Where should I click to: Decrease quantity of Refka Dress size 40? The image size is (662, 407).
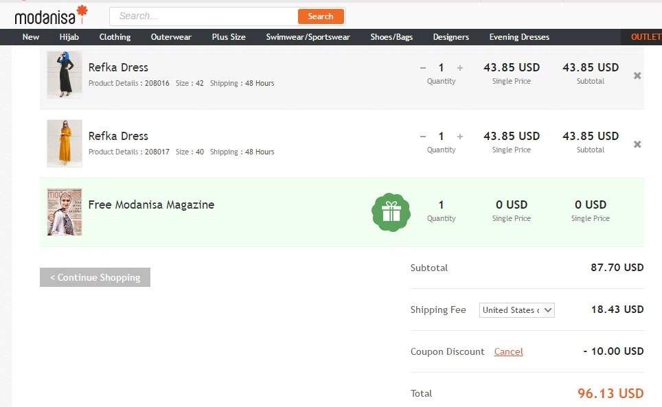click(422, 136)
